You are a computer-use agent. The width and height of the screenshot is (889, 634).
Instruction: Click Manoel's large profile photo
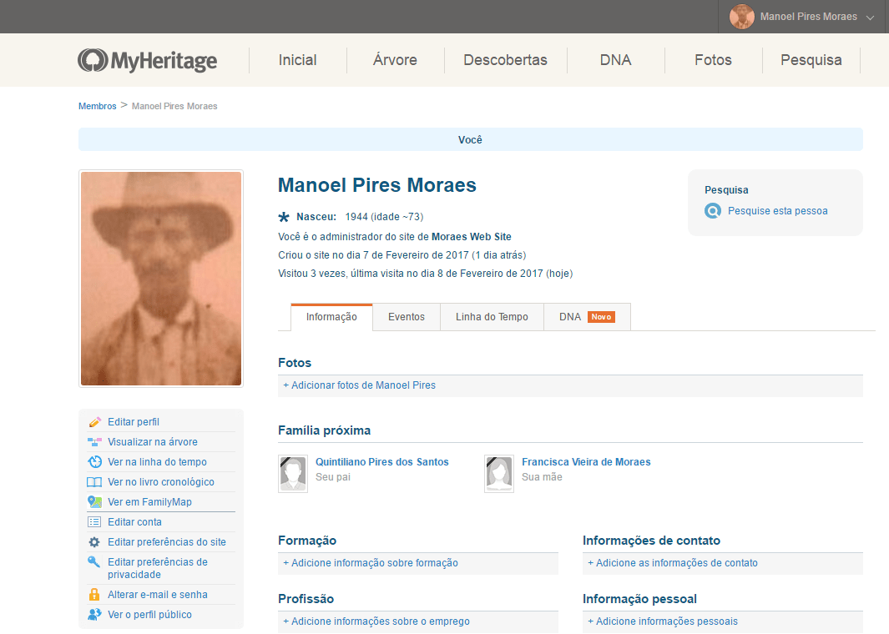click(x=161, y=279)
